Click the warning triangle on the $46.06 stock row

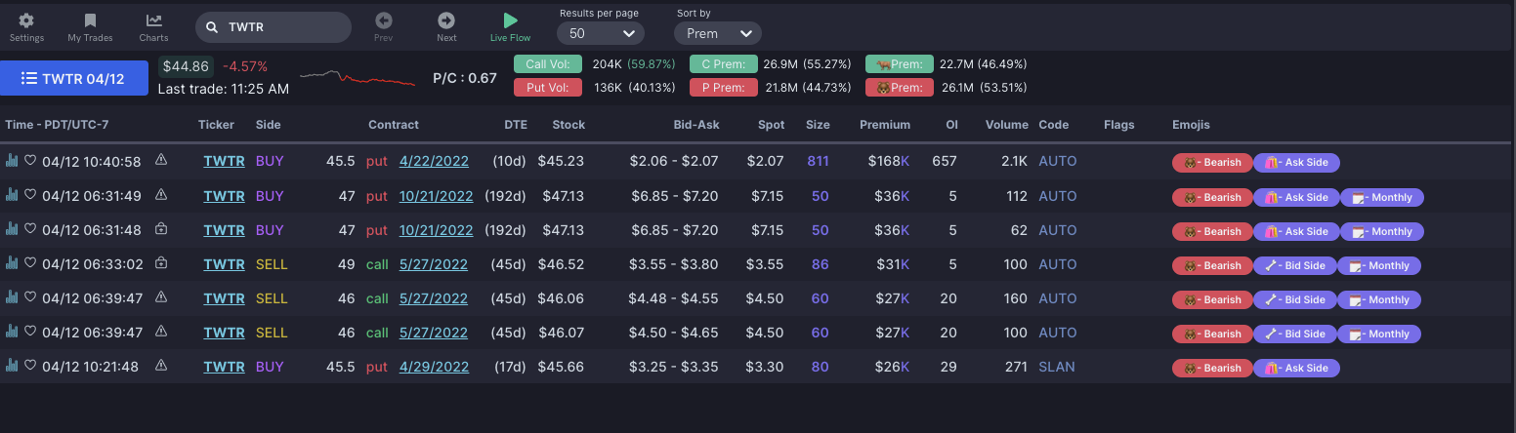click(161, 297)
